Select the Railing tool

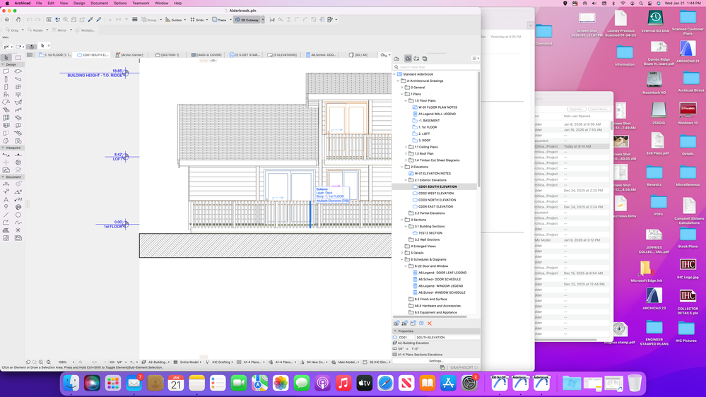pos(18,109)
